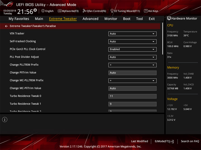Image resolution: width=201 pixels, height=150 pixels.
Task: Click the Change PllTrim Value field
Action: point(132,73)
